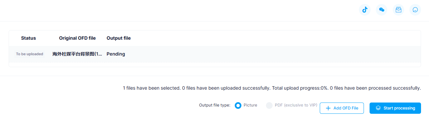Click the email envelope icon
The height and width of the screenshot is (127, 429).
[398, 10]
